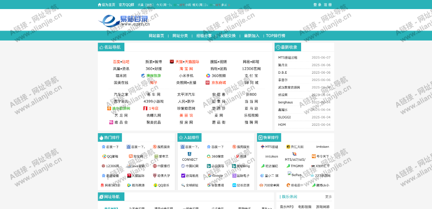Open the 美丽说 link

pos(186,115)
